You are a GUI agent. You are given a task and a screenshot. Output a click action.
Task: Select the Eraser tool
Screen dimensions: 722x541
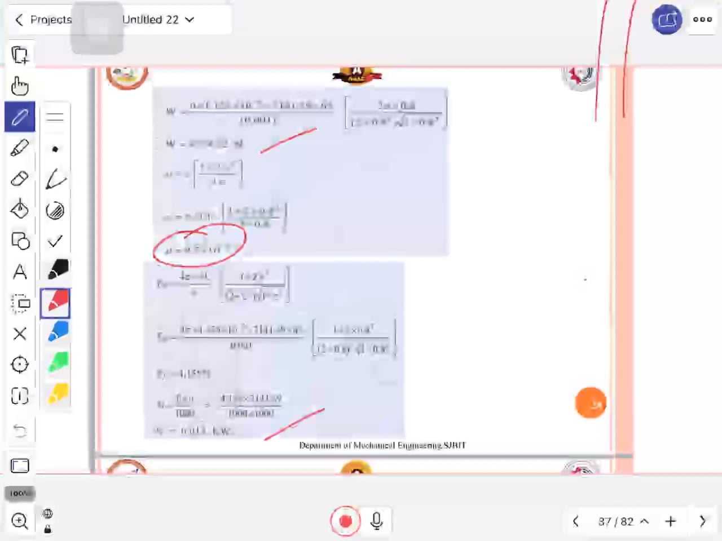coord(20,179)
